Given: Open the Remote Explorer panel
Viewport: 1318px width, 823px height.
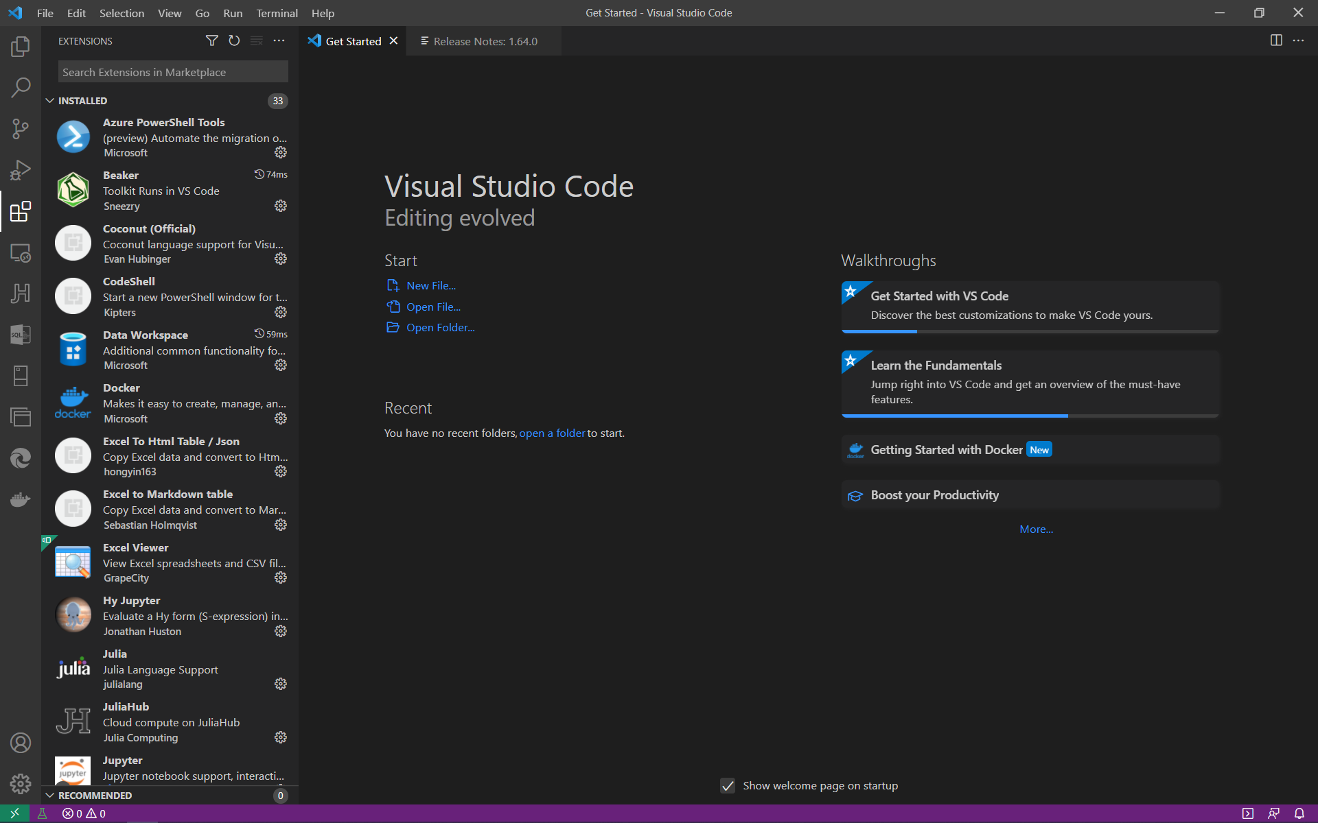Looking at the screenshot, I should point(21,253).
